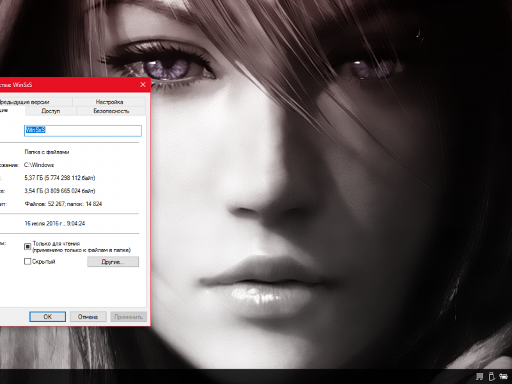This screenshot has height=384, width=512.
Task: Click the creation date '16 июля 2016 г., 9:04:24'
Action: [x=54, y=223]
